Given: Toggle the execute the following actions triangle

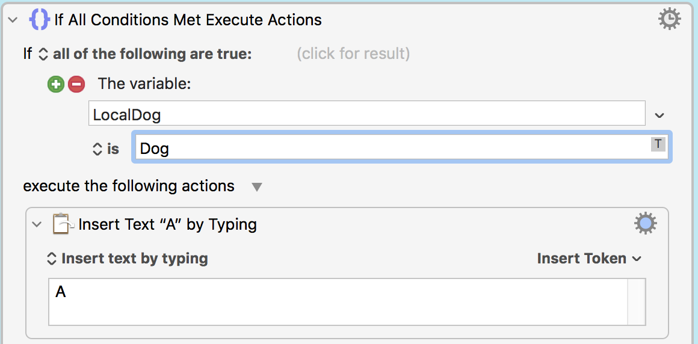Looking at the screenshot, I should pos(257,187).
